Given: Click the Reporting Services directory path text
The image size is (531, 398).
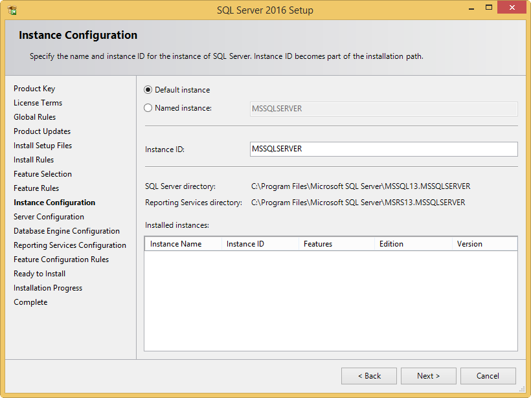Looking at the screenshot, I should click(x=358, y=203).
